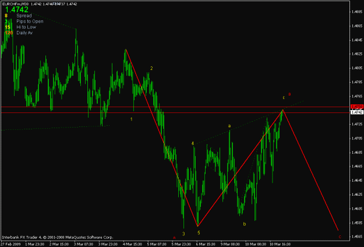Viewport: 364px width, 247px height.
Task: Click the 4 Mar 15:30 time label
Action: pyautogui.click(x=132, y=244)
